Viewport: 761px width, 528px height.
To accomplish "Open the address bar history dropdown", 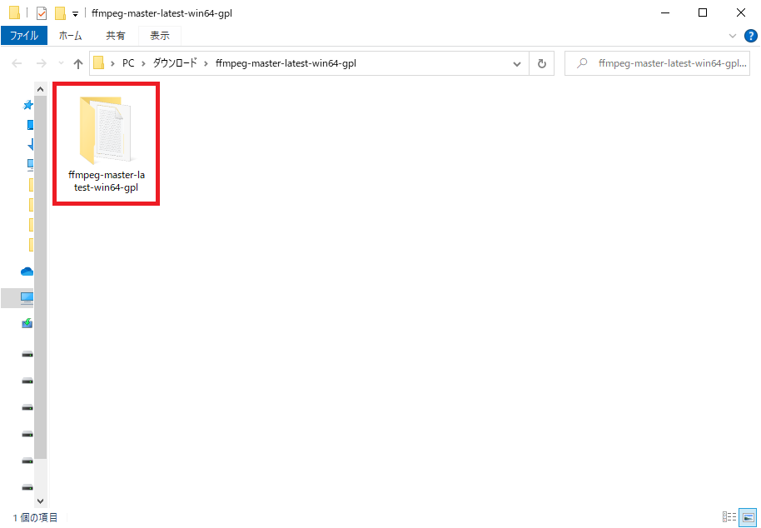I will pos(517,63).
